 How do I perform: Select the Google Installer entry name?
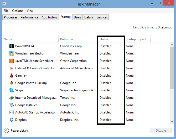[x=26, y=105]
